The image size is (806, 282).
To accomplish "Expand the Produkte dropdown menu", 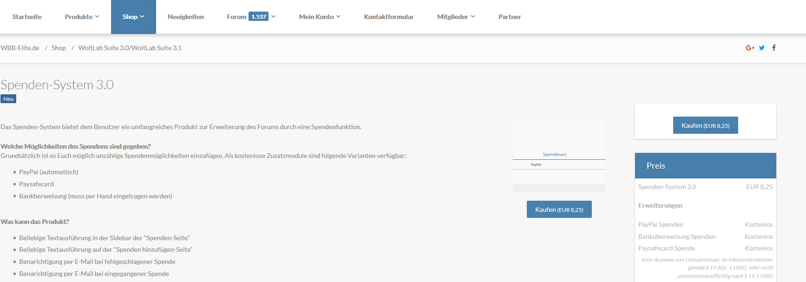I will pyautogui.click(x=82, y=17).
